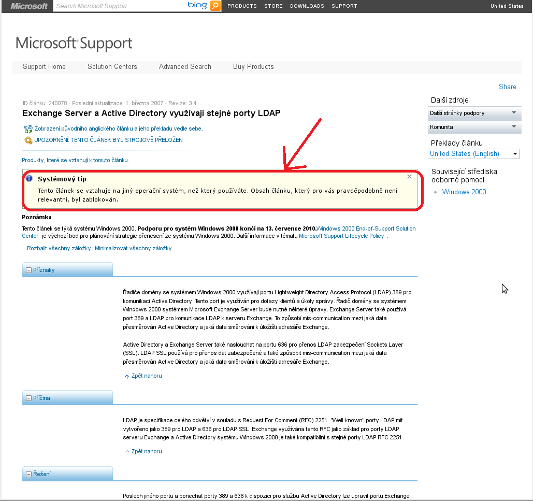Go to Support Home tab
The width and height of the screenshot is (533, 501).
point(44,67)
